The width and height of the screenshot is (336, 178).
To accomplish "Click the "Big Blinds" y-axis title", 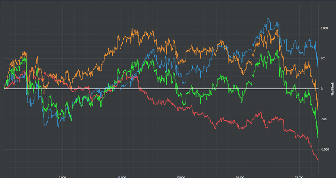I will point(332,88).
